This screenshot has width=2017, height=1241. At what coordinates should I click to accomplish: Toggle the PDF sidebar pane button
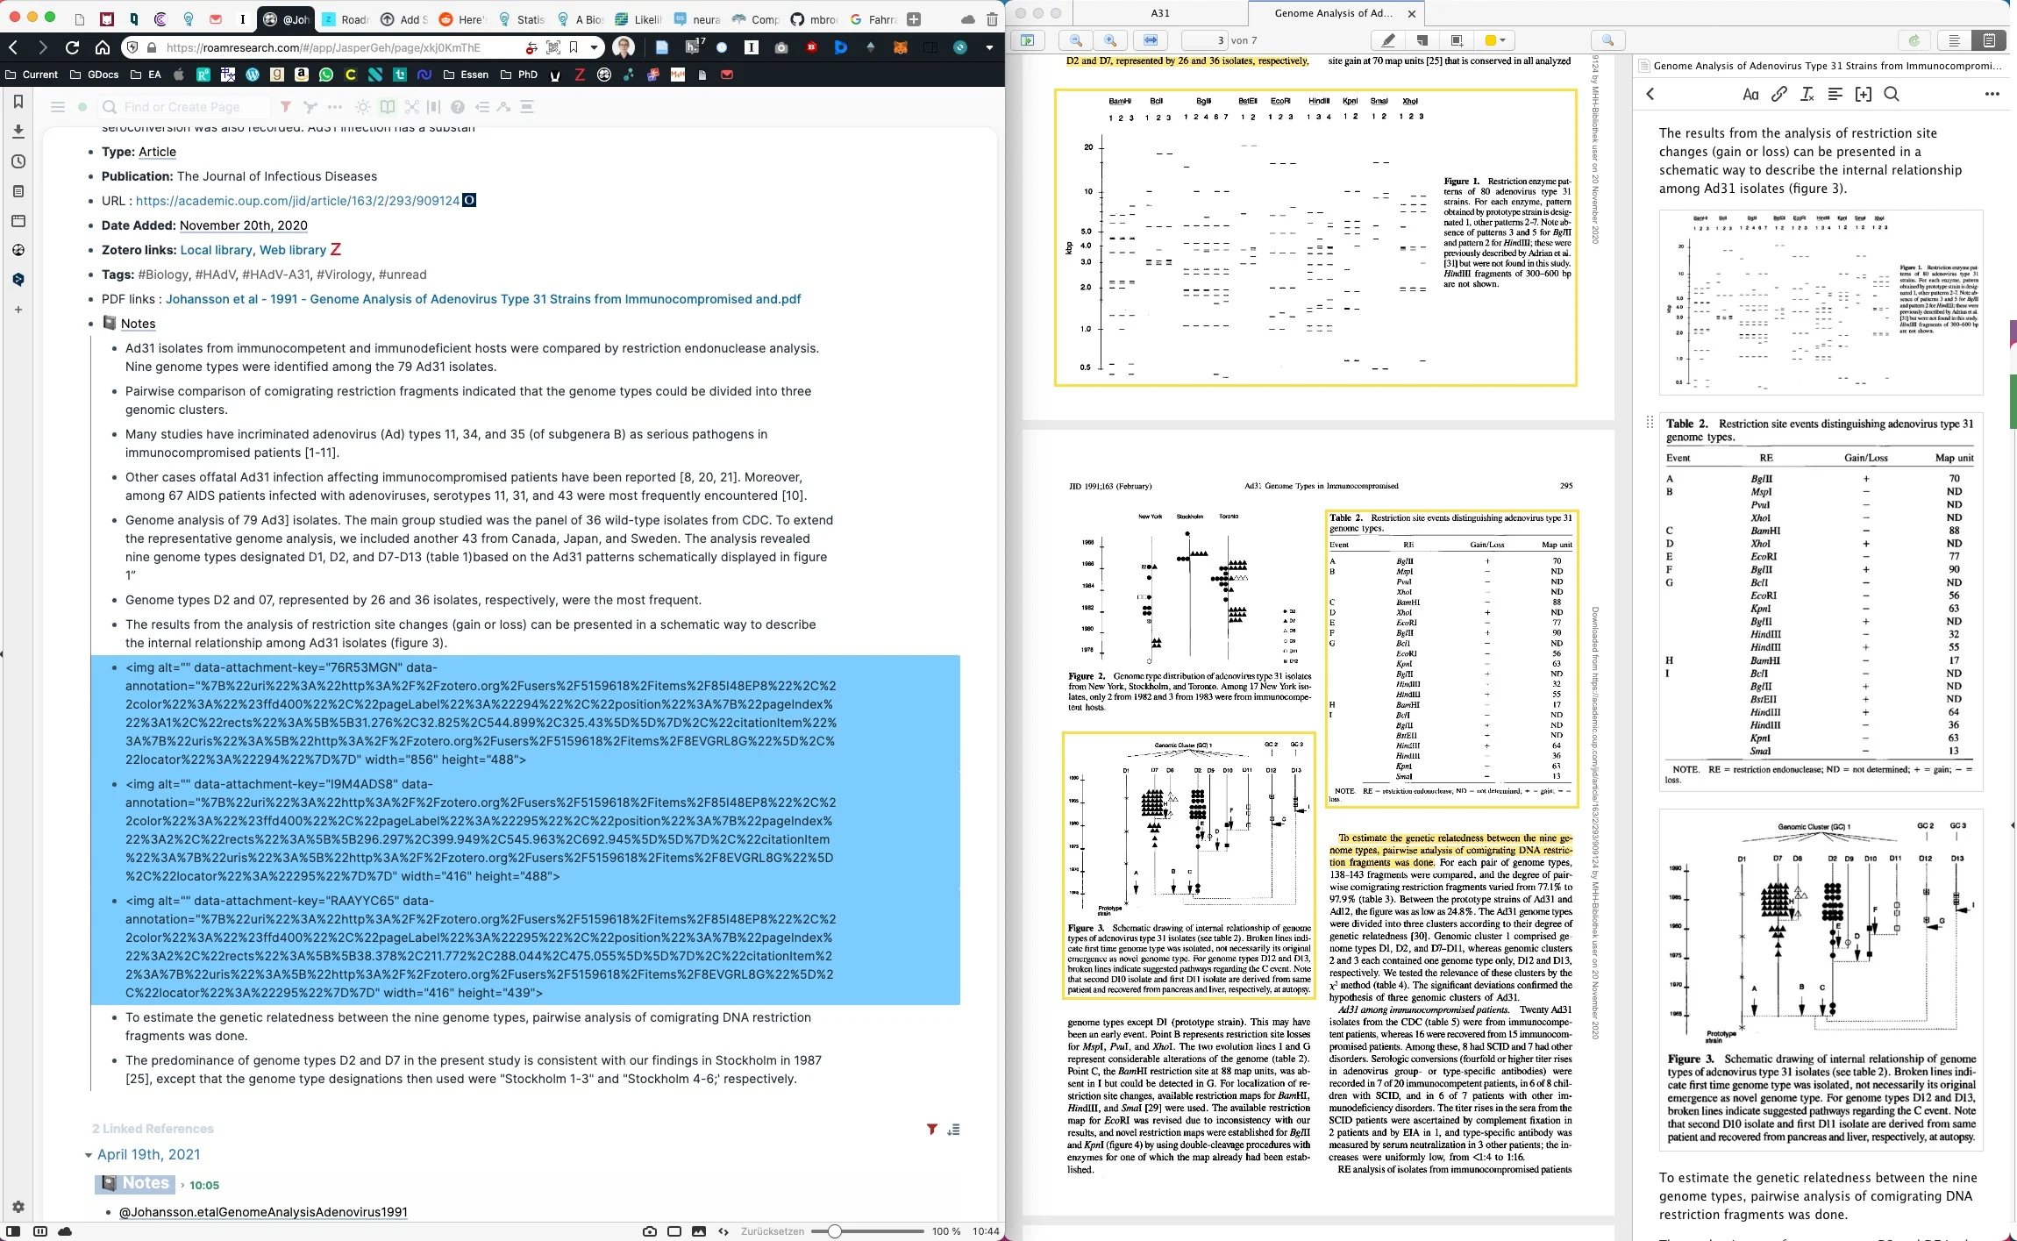pyautogui.click(x=1027, y=40)
